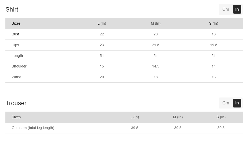The height and width of the screenshot is (157, 247).
Task: Switch Shirt size chart to Cm
Action: coord(226,9)
